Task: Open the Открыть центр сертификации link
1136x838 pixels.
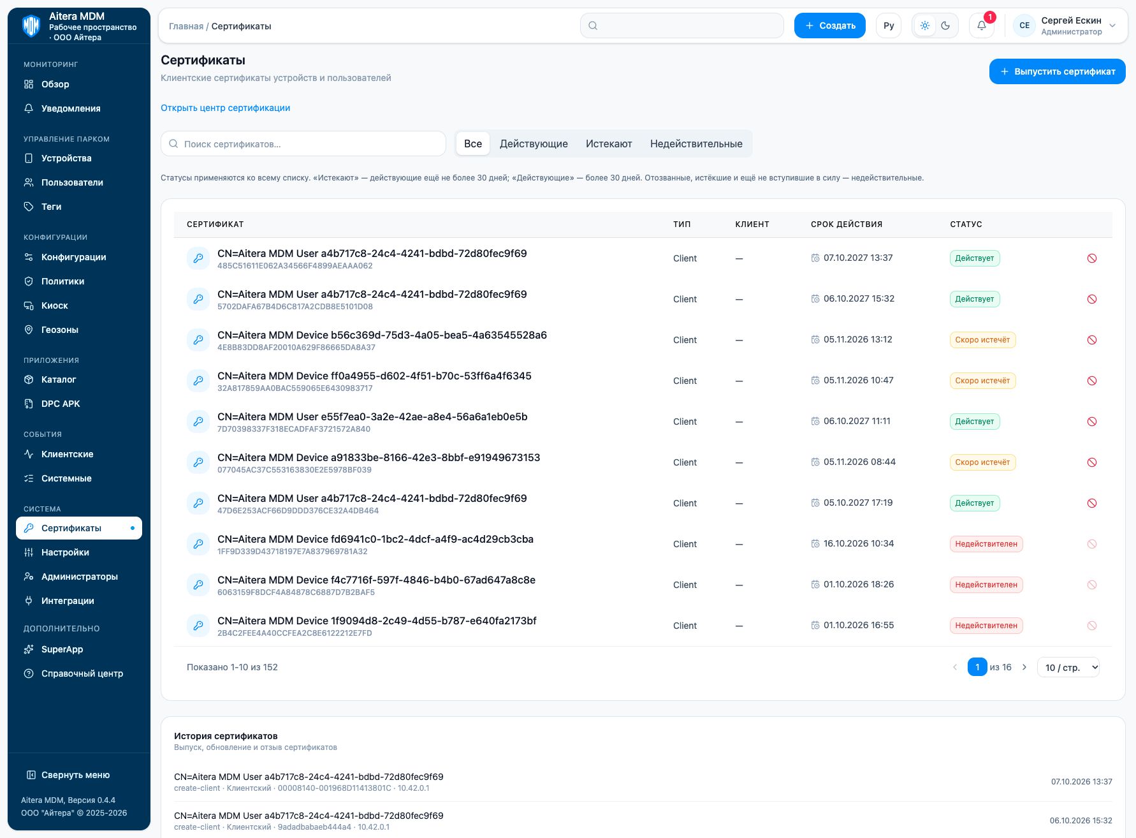Action: click(x=226, y=108)
